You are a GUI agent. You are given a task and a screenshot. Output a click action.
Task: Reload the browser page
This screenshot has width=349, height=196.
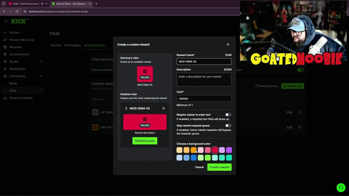pos(17,11)
